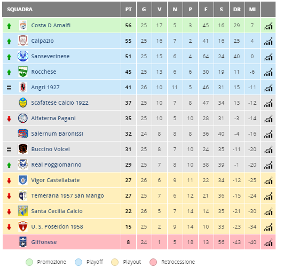Click the Santa Cecilia Calcio points cell

[128, 211]
